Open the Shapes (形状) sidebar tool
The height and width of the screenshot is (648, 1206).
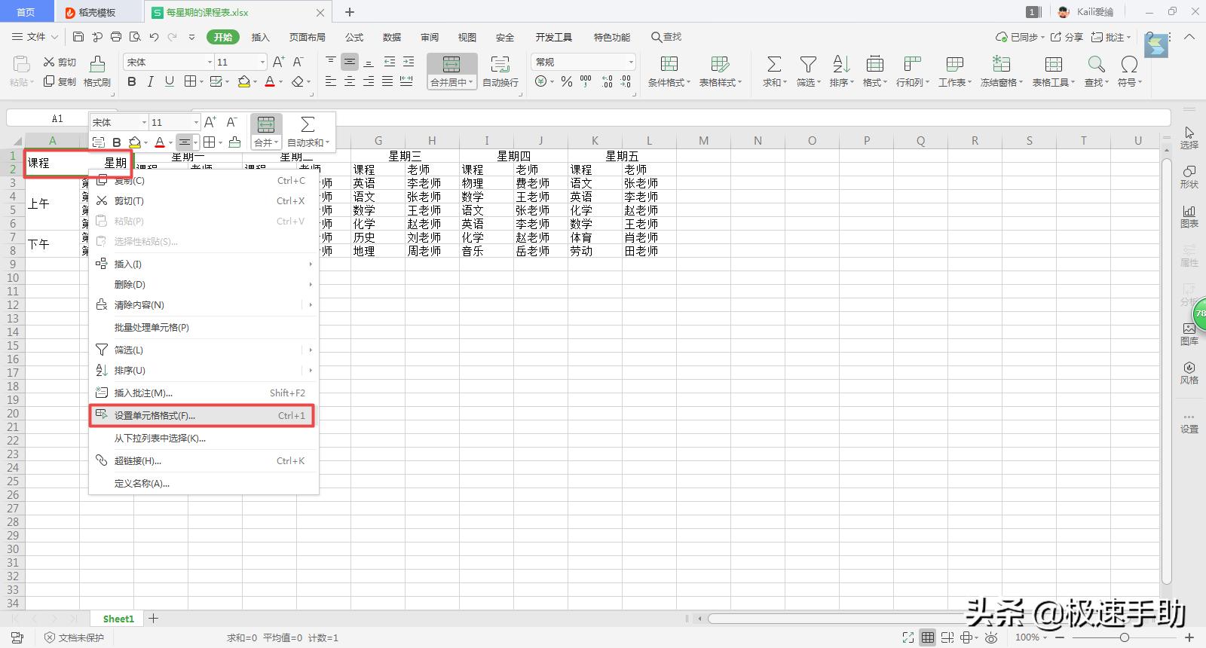point(1189,178)
